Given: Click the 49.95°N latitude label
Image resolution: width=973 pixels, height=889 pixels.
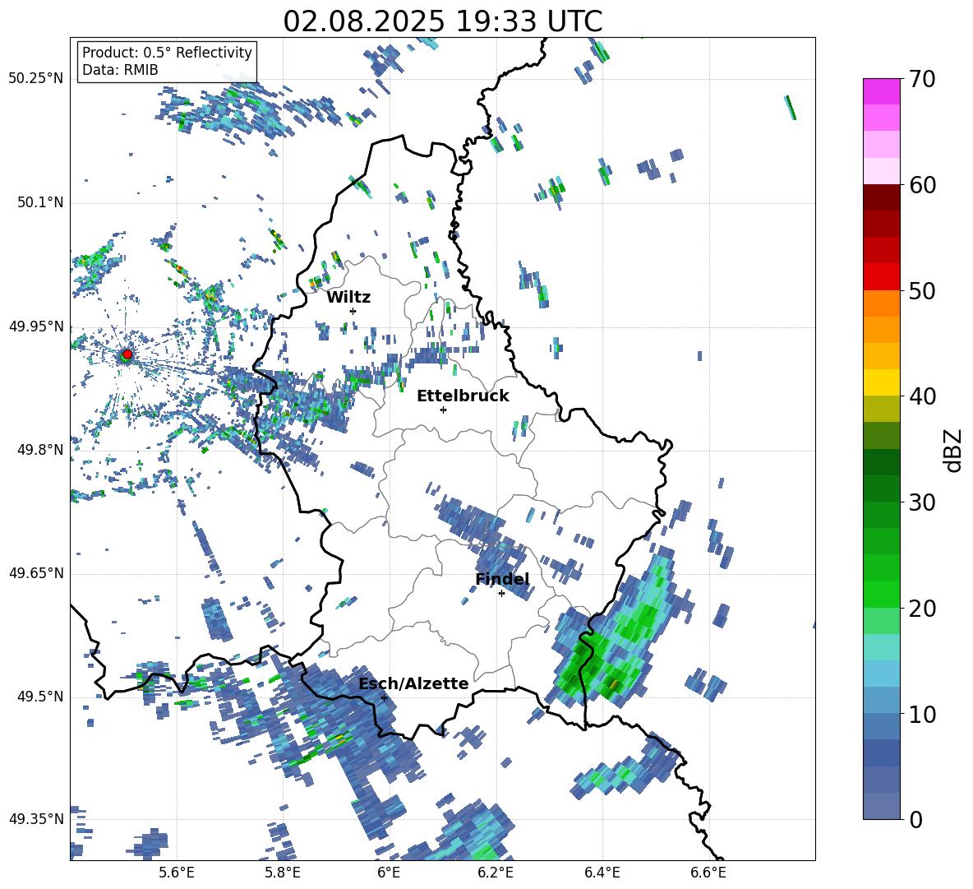Looking at the screenshot, I should tap(36, 326).
